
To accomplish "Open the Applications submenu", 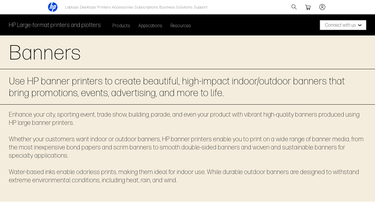I will click(150, 26).
